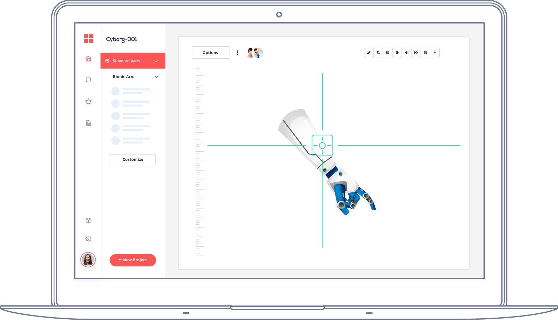
Task: Select the pencil edit tool
Action: coord(369,53)
